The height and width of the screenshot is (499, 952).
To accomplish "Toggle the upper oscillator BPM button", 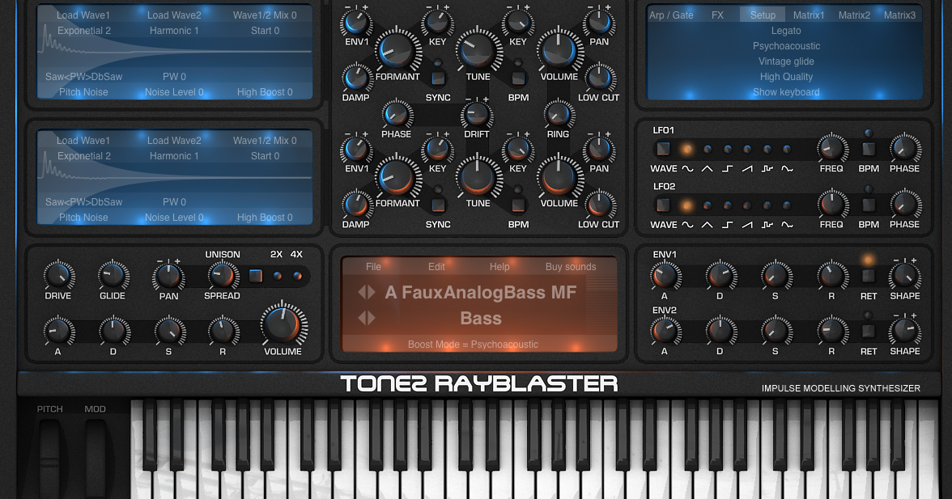I will (518, 78).
